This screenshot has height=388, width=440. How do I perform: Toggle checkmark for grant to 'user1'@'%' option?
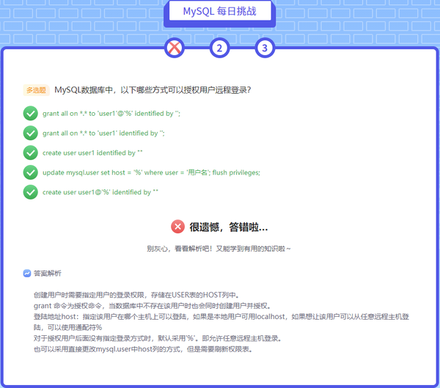point(30,114)
